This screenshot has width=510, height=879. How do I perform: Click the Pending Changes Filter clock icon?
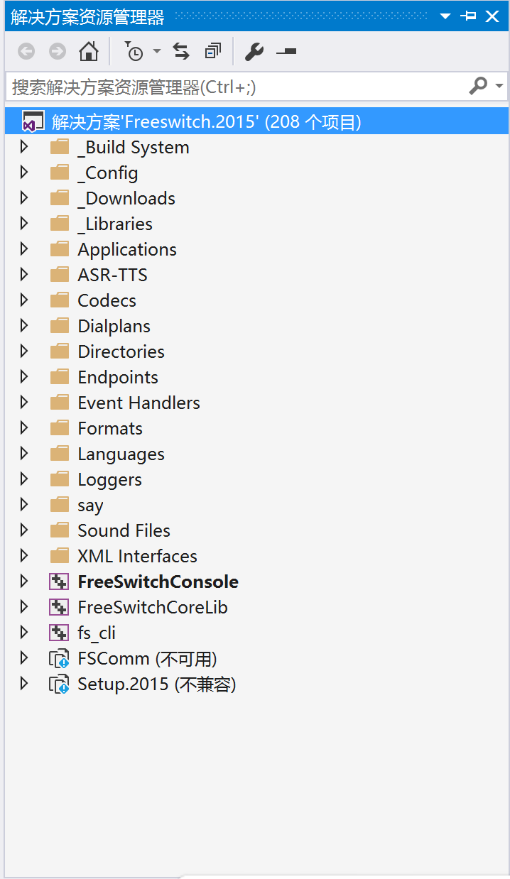click(x=134, y=51)
